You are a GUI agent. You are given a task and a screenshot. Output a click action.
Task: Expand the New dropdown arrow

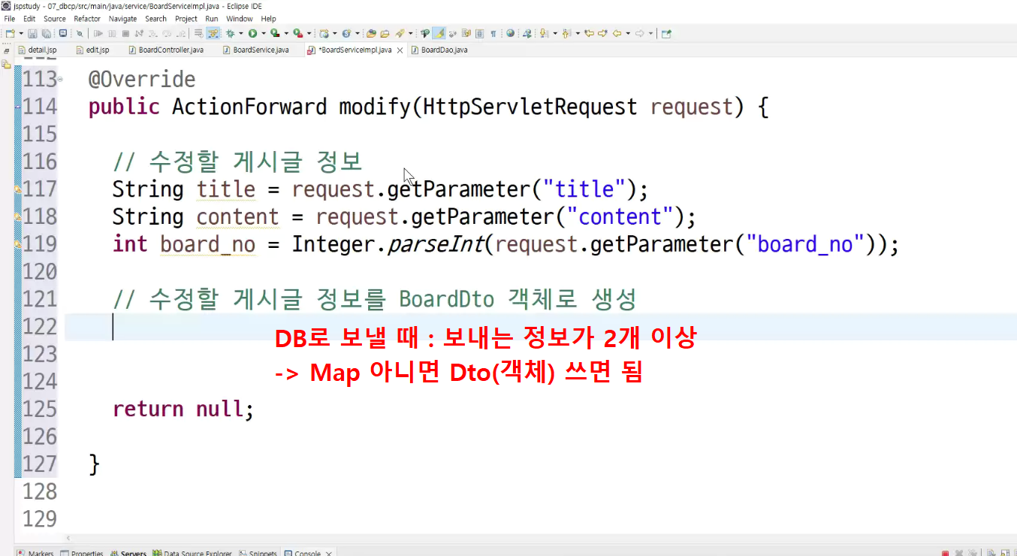click(20, 33)
